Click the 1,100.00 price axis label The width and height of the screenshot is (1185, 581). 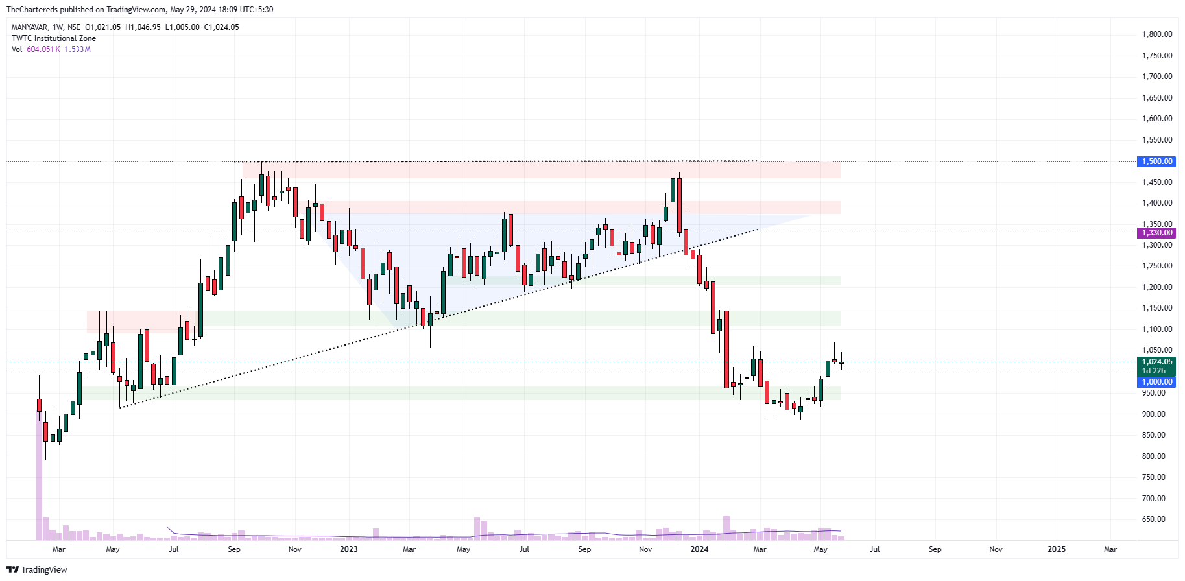pyautogui.click(x=1157, y=329)
